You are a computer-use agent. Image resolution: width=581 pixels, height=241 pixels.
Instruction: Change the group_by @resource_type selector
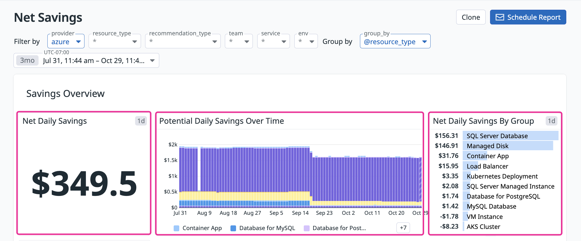click(395, 42)
